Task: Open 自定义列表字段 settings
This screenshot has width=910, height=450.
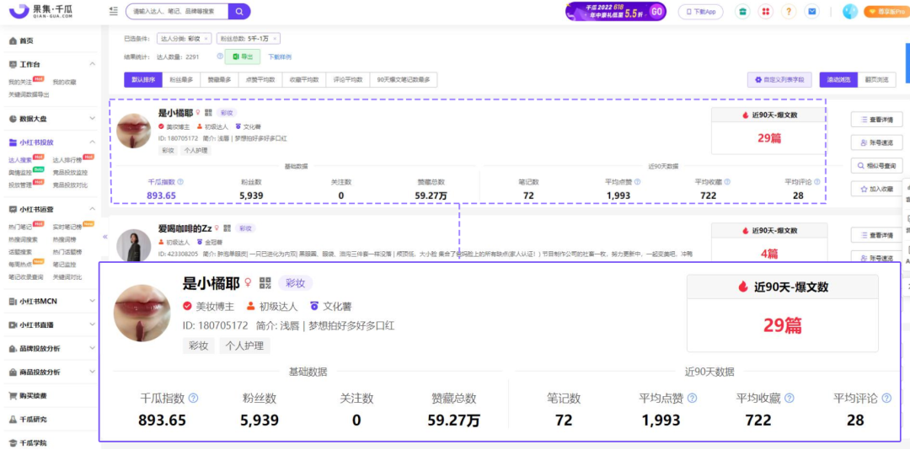Action: click(x=779, y=79)
